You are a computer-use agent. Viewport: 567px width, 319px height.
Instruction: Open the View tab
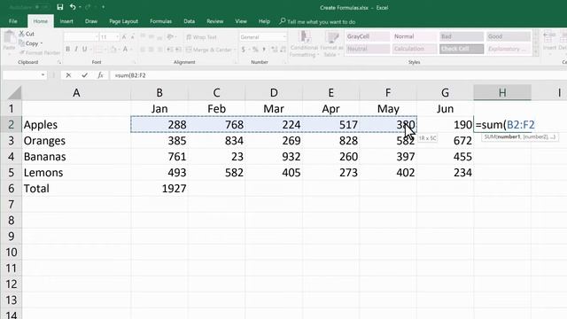[241, 21]
